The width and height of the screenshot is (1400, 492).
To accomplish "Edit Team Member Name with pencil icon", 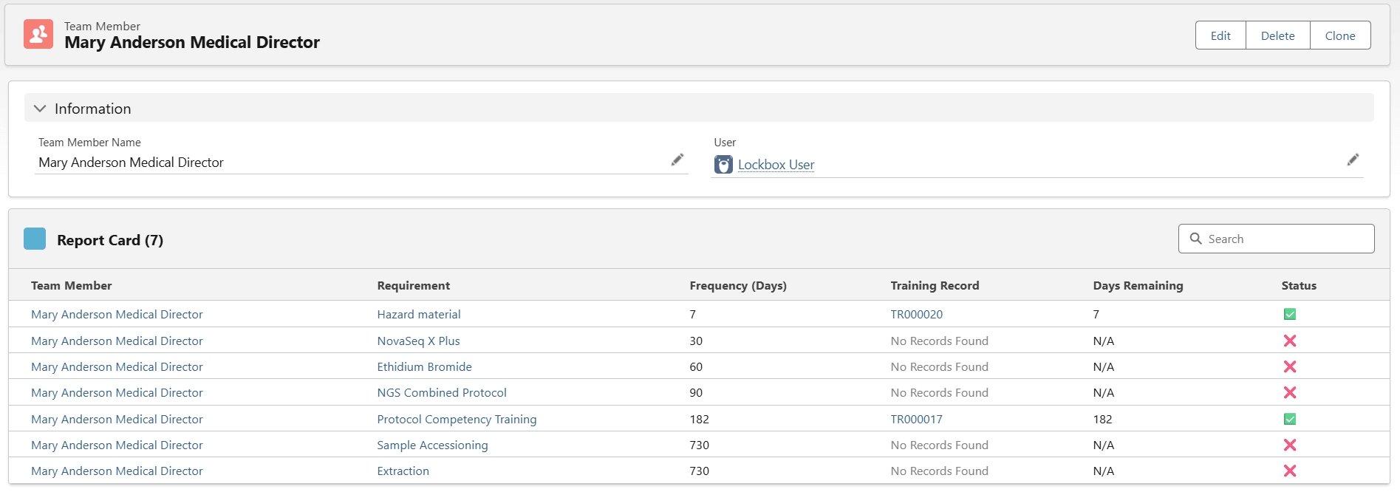I will [x=677, y=160].
